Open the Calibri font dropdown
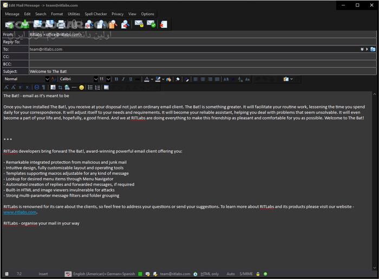The width and height of the screenshot is (379, 279). click(96, 79)
